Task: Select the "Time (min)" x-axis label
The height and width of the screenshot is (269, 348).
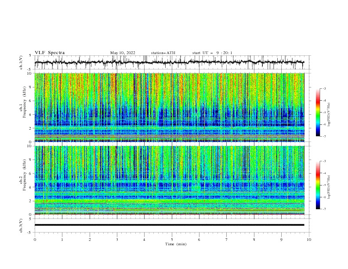Action: 176,244
